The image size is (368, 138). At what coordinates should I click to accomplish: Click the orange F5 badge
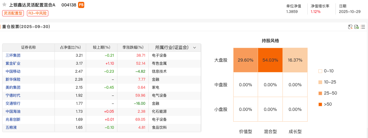tap(81, 5)
